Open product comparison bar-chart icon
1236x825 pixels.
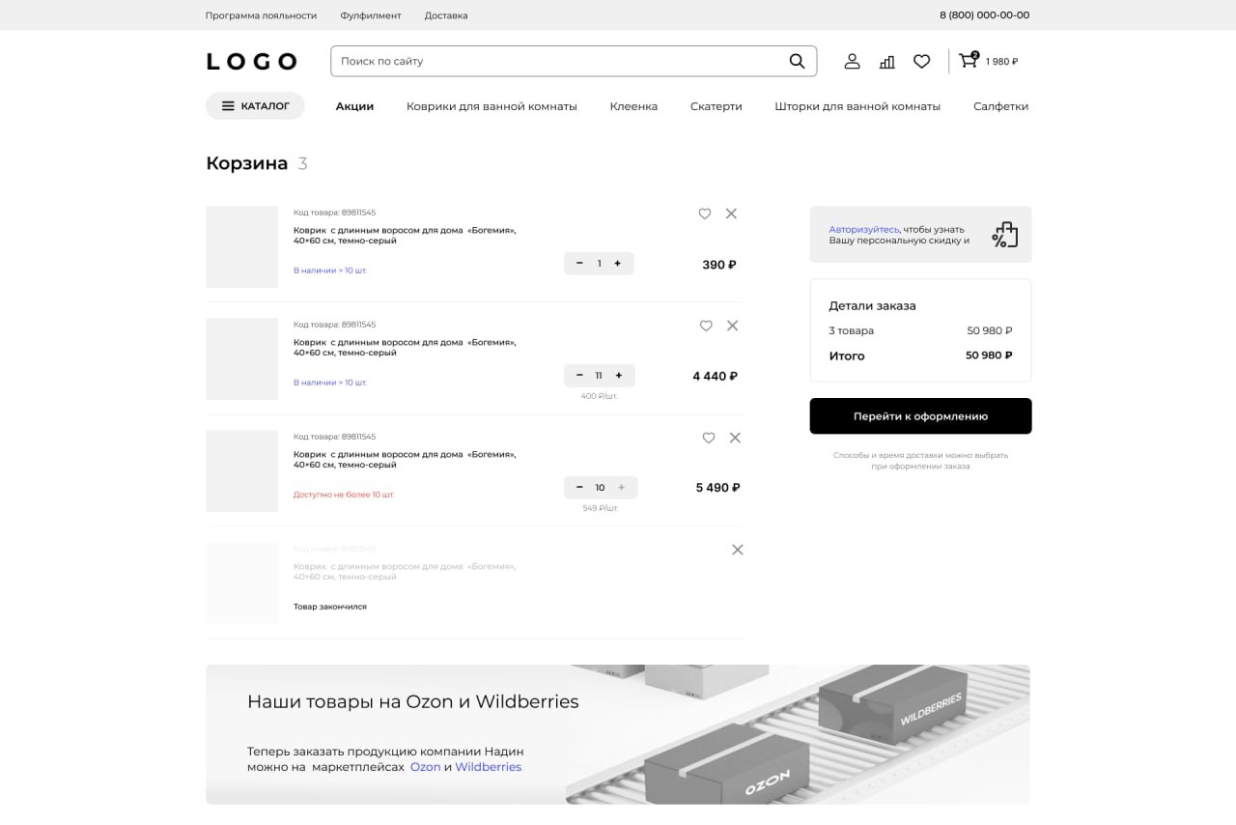click(x=886, y=62)
